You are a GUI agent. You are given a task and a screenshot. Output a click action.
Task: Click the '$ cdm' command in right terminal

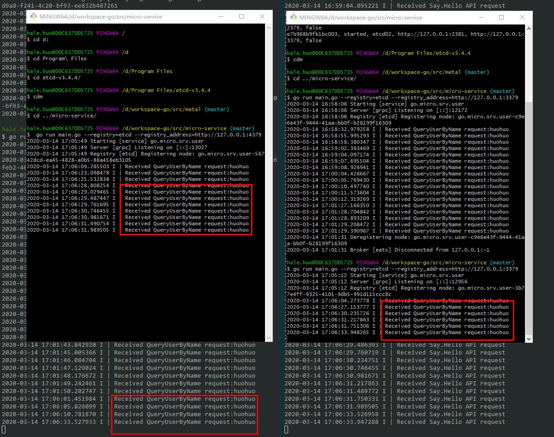[295, 59]
